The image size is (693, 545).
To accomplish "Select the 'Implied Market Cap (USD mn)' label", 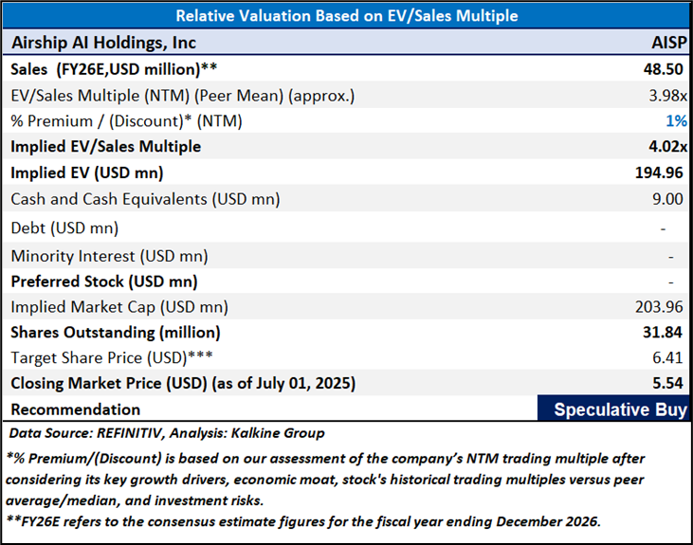I will tap(119, 307).
